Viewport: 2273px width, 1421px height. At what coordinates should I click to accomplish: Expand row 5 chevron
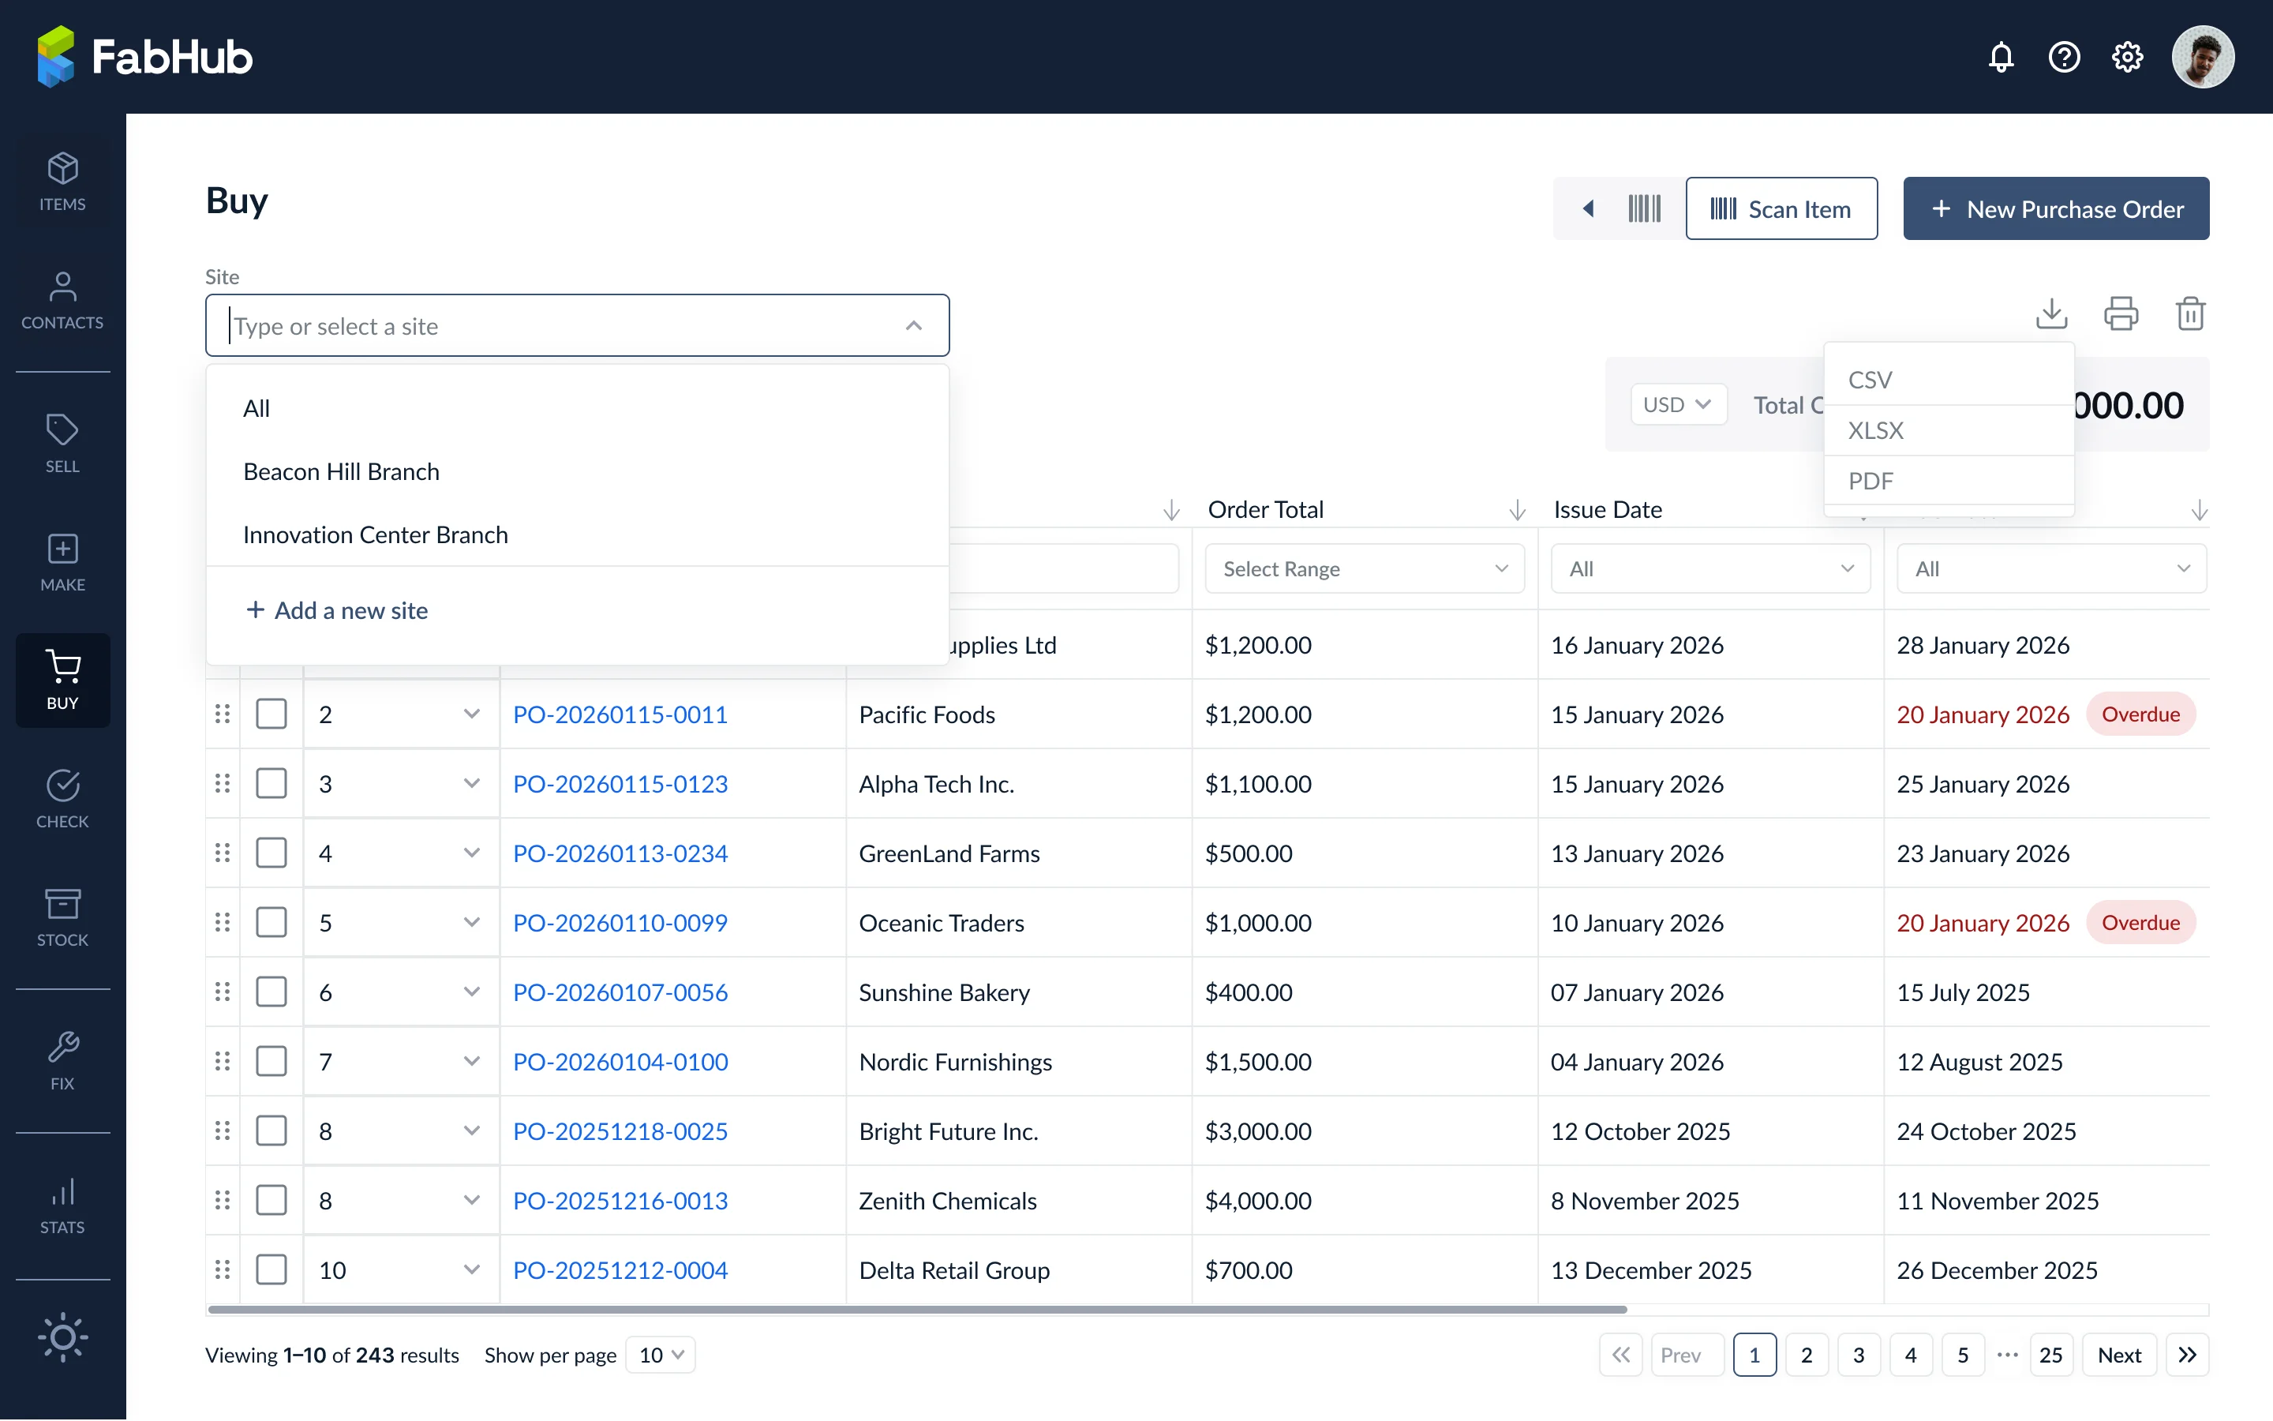coord(471,923)
